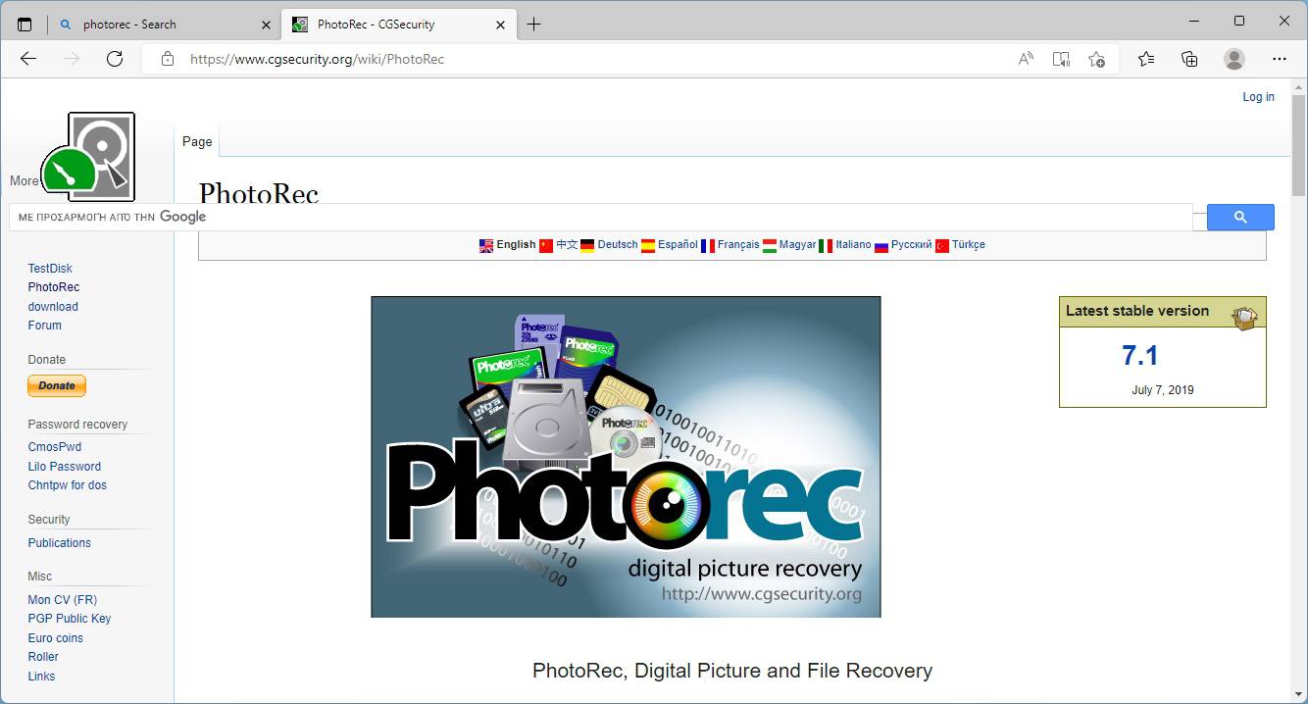Switch the page to Chinese

[x=567, y=245]
